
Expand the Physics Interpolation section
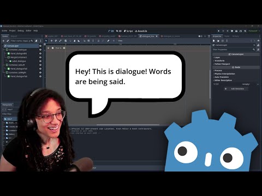pos(236,74)
